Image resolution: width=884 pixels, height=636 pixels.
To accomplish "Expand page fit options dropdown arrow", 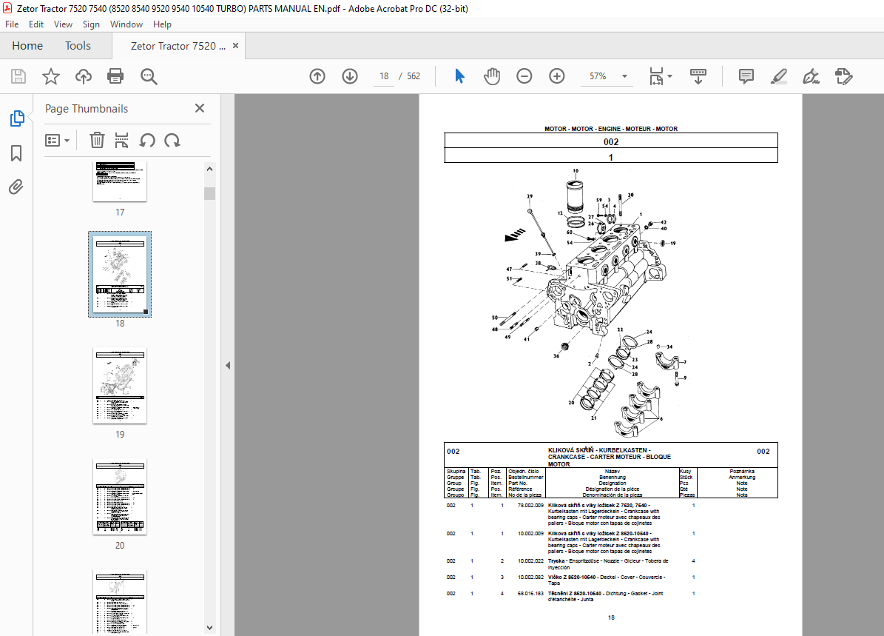I will click(x=669, y=76).
